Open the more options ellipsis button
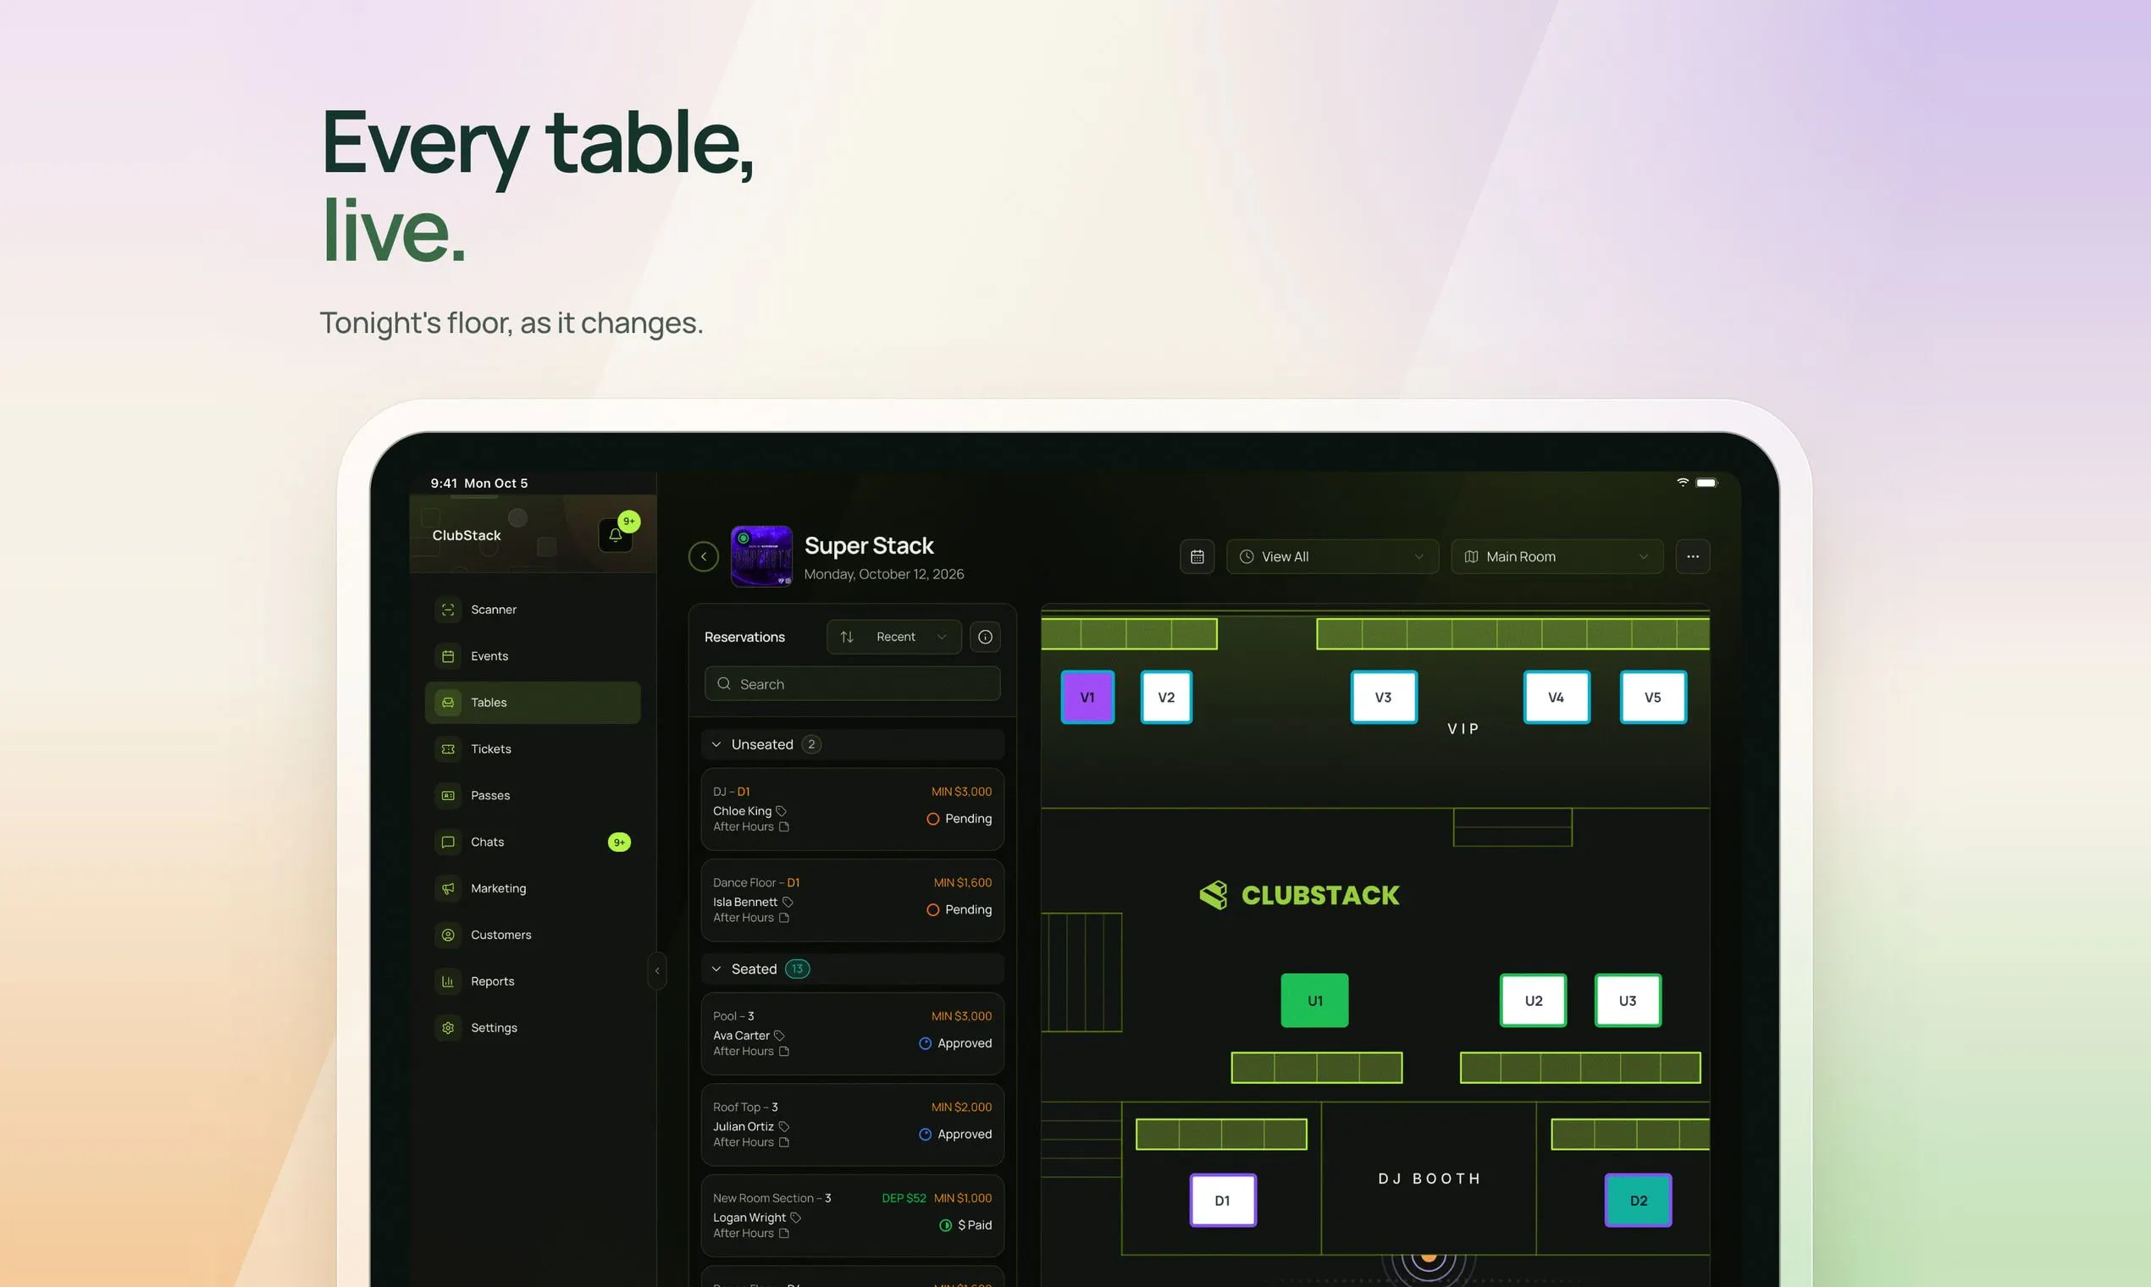 [1692, 557]
